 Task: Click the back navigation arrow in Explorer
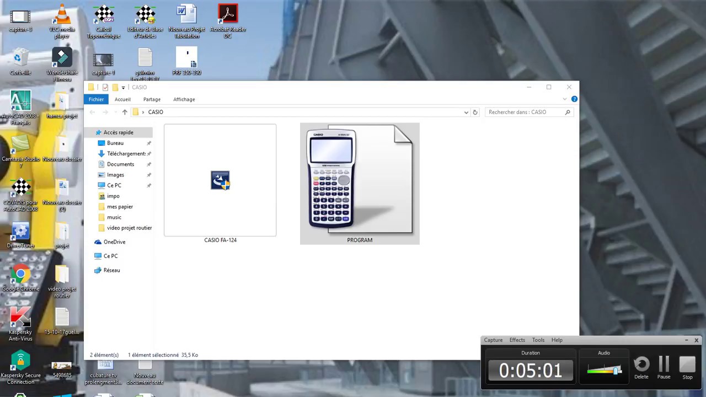(x=92, y=112)
